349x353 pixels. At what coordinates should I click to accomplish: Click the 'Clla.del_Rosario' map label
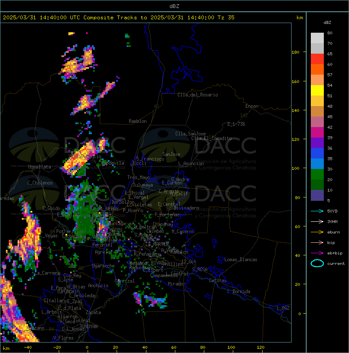(198, 95)
